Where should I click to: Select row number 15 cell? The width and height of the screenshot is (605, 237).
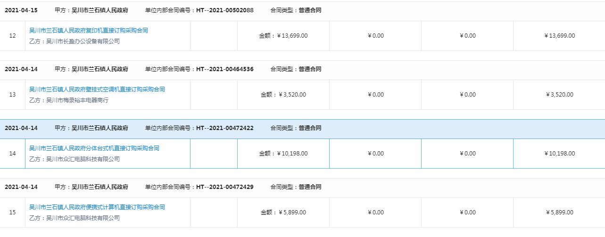13,212
